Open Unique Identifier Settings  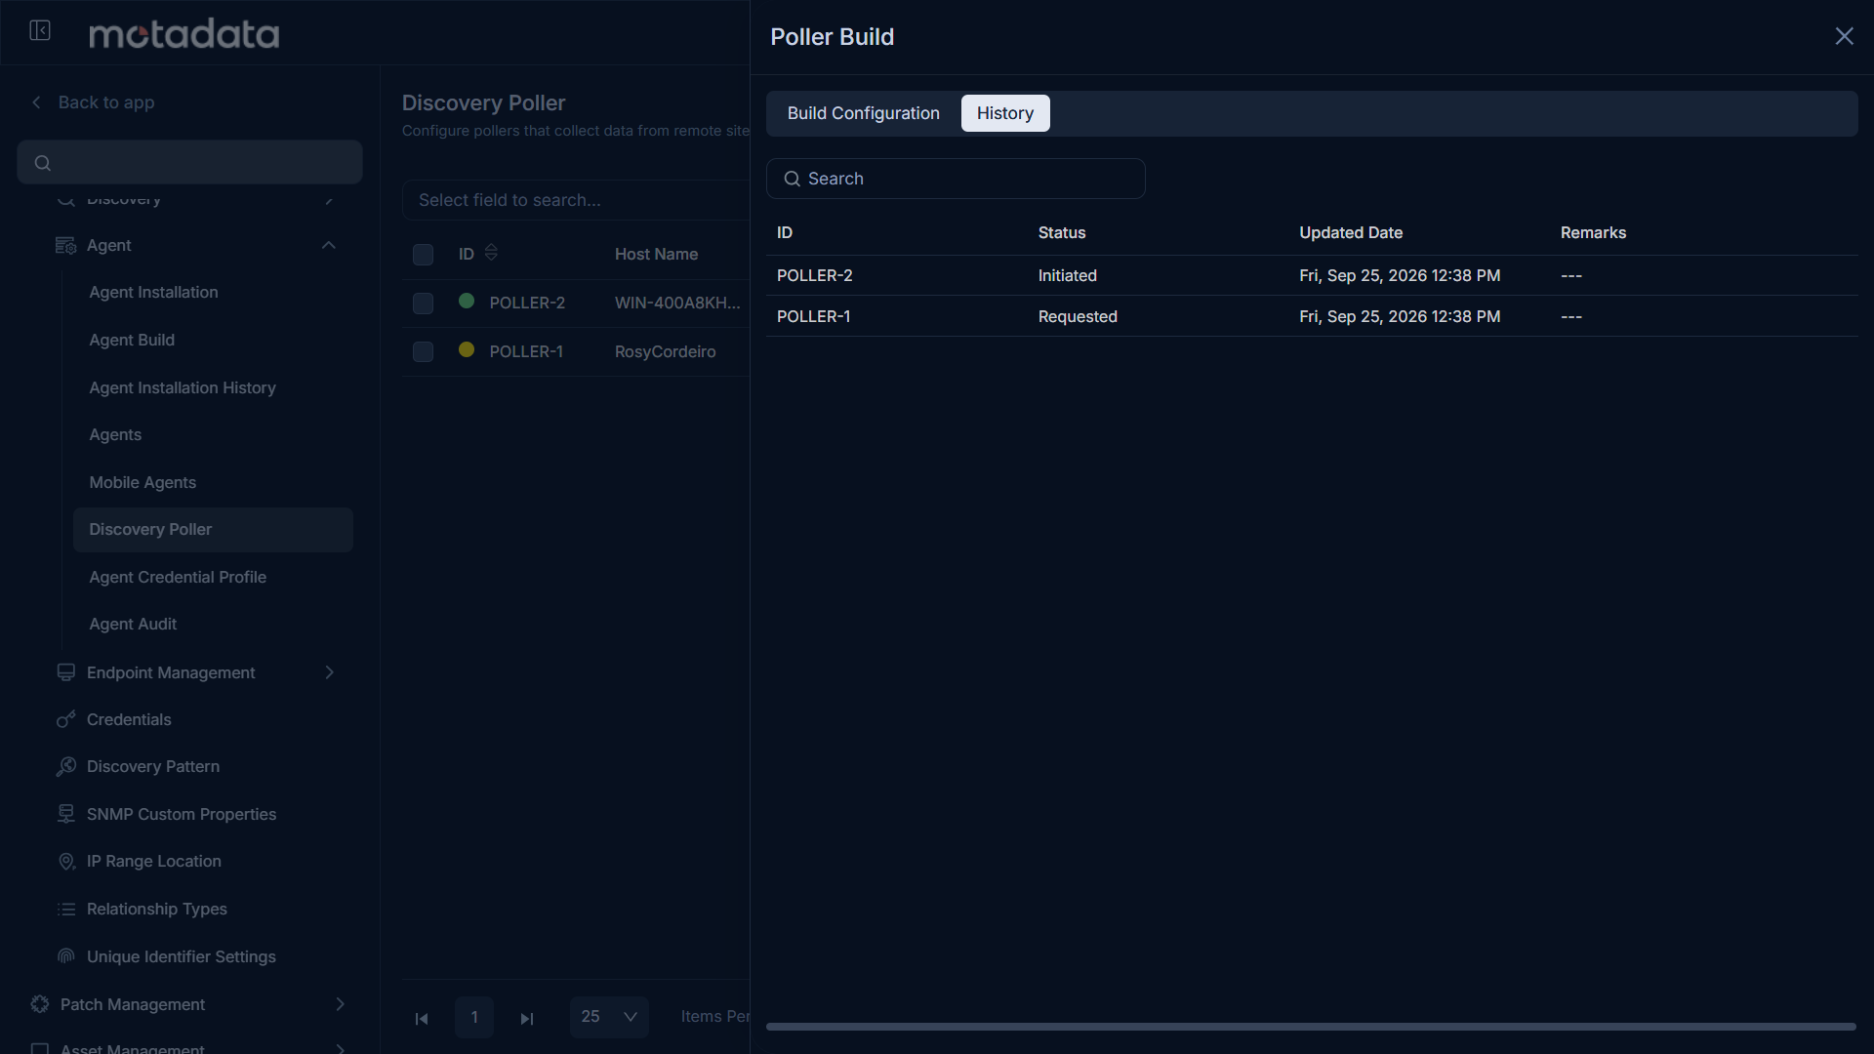tap(182, 956)
